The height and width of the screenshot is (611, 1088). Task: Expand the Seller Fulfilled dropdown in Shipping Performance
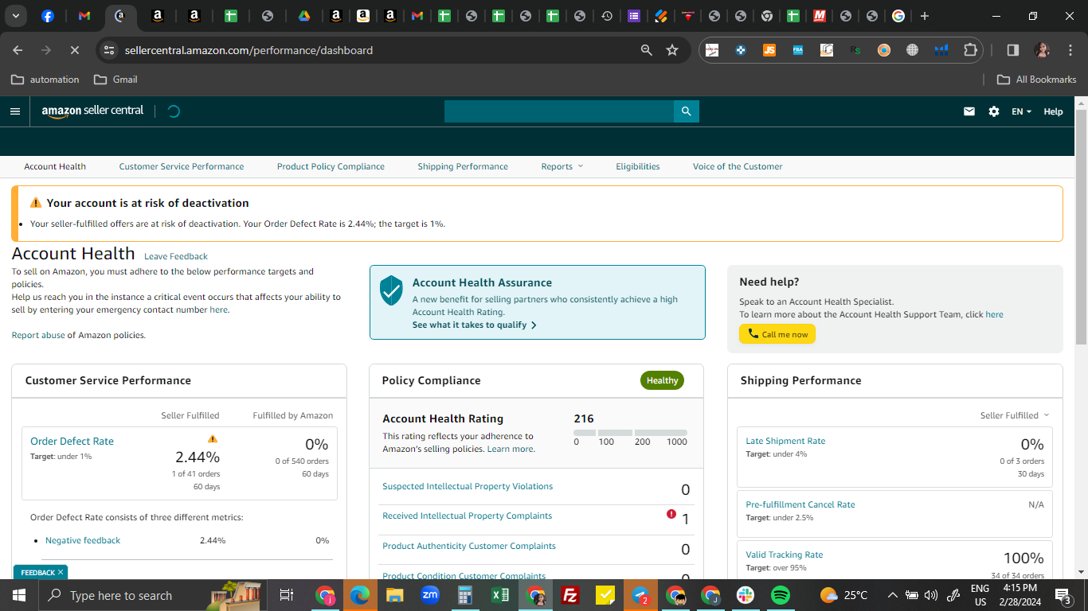[x=1015, y=415]
